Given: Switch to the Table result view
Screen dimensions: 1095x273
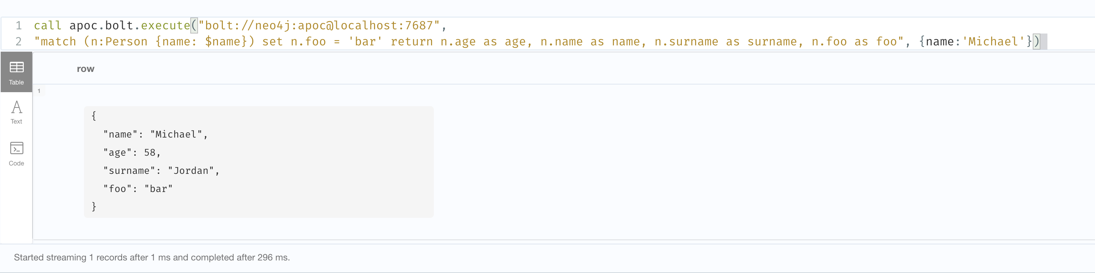Looking at the screenshot, I should click(x=16, y=72).
